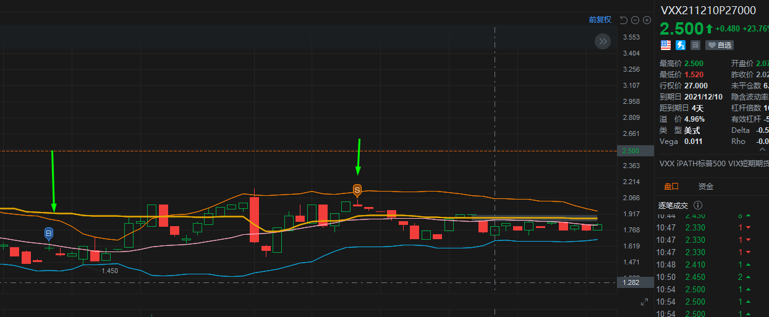Click the large 2.500 last price
The image size is (769, 317).
[x=682, y=28]
